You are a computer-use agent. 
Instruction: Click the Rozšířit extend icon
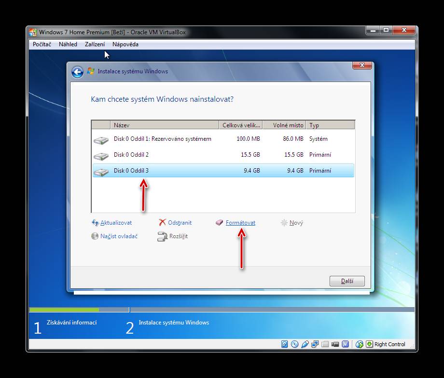(x=162, y=237)
